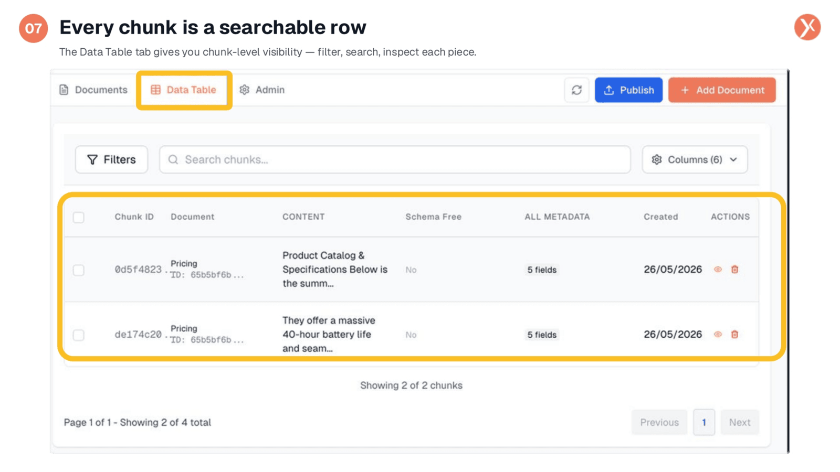The height and width of the screenshot is (472, 840).
Task: Click the Schema Free column header
Action: click(x=433, y=217)
